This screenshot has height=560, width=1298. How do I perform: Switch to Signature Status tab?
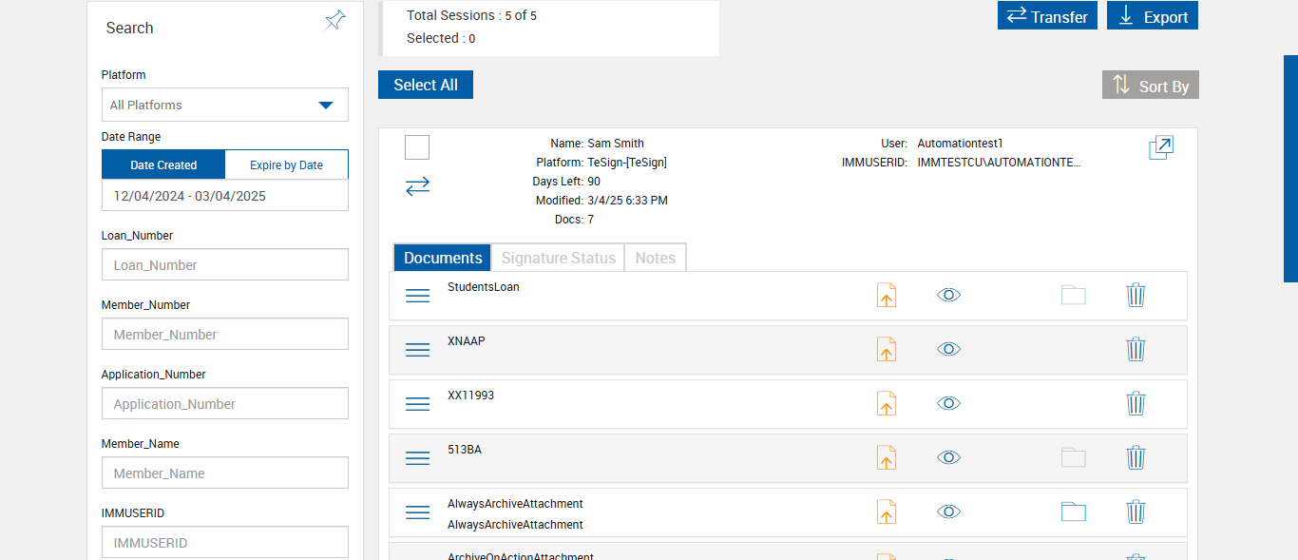[x=559, y=258]
